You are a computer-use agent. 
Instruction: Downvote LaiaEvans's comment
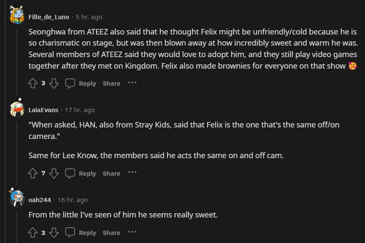click(x=54, y=173)
